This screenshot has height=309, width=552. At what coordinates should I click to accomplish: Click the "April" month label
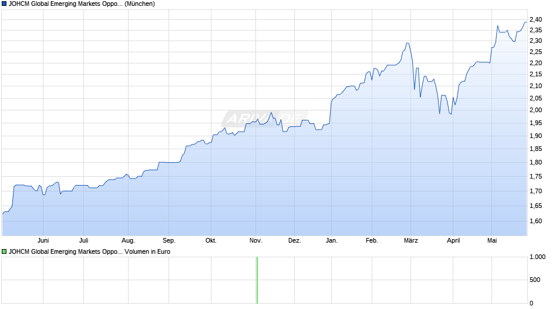pos(453,241)
